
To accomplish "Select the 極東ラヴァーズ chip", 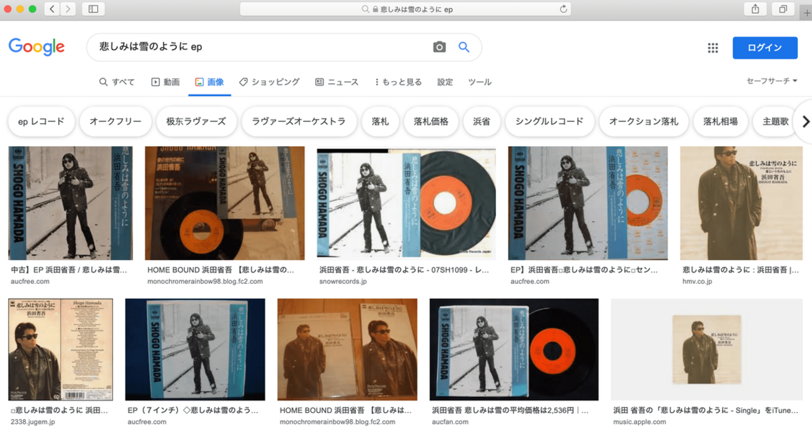I will [x=197, y=122].
